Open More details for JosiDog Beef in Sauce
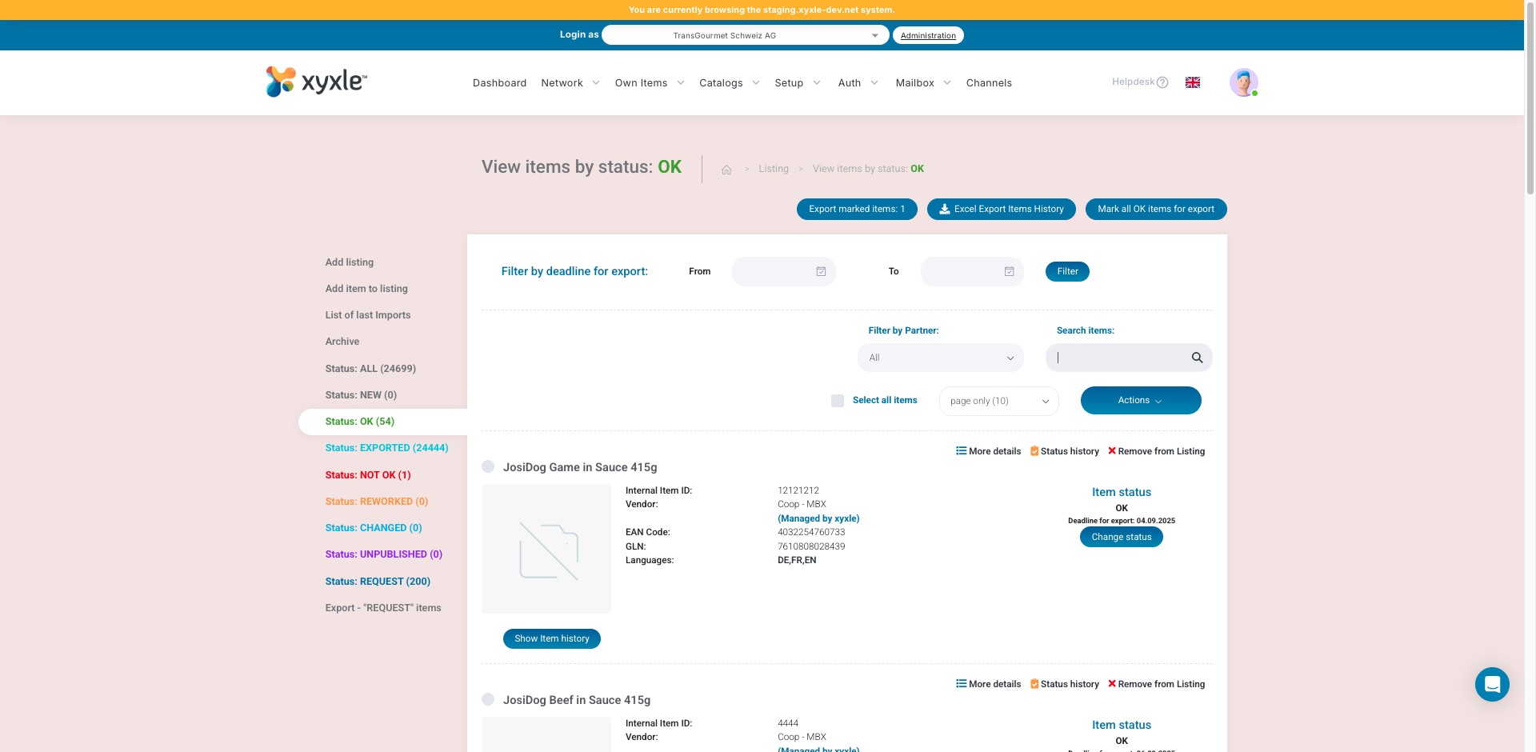The height and width of the screenshot is (752, 1536). pyautogui.click(x=989, y=684)
